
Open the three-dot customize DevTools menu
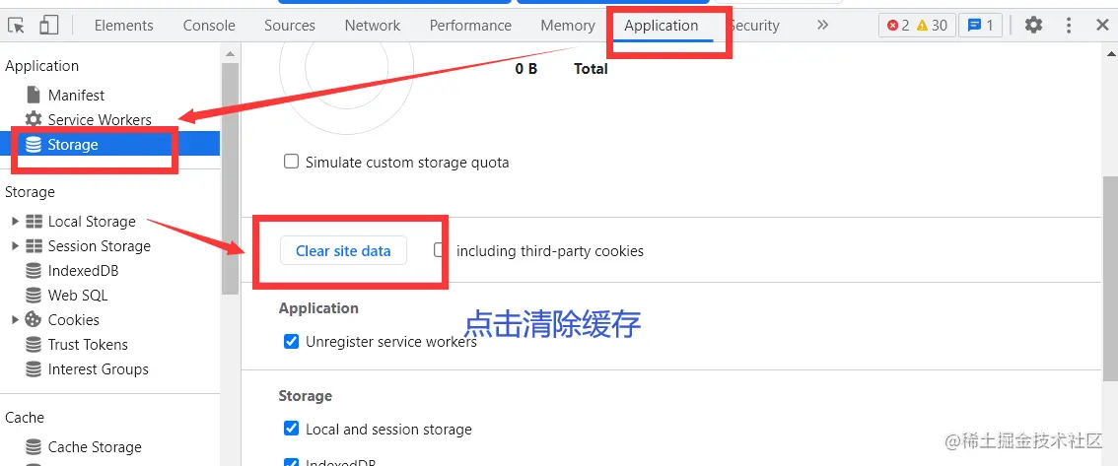point(1068,26)
